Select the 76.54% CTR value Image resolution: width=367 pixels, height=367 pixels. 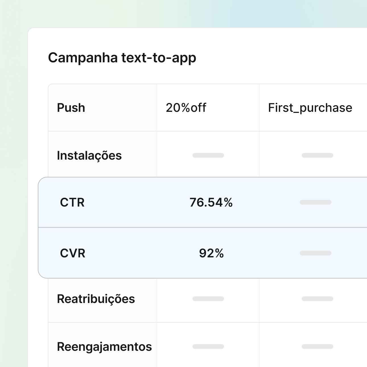point(211,203)
